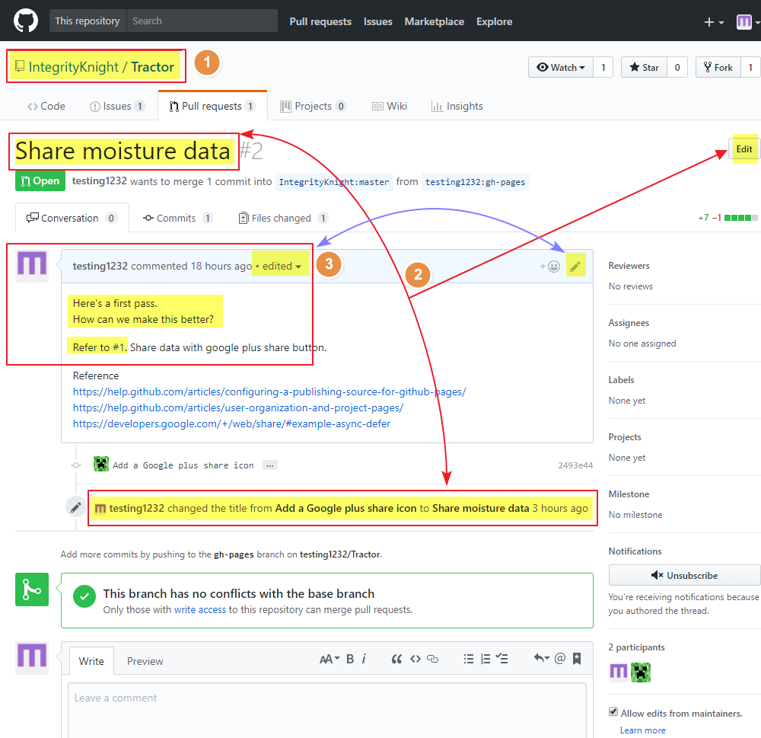Viewport: 761px width, 738px height.
Task: Open the Preview tab of the comment editor
Action: [x=145, y=661]
